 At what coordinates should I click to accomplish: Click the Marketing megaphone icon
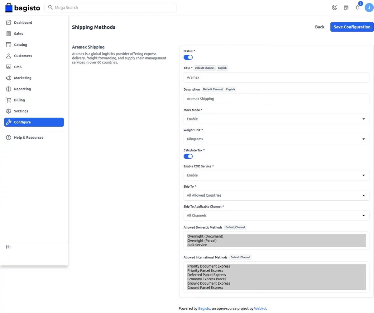(9, 78)
